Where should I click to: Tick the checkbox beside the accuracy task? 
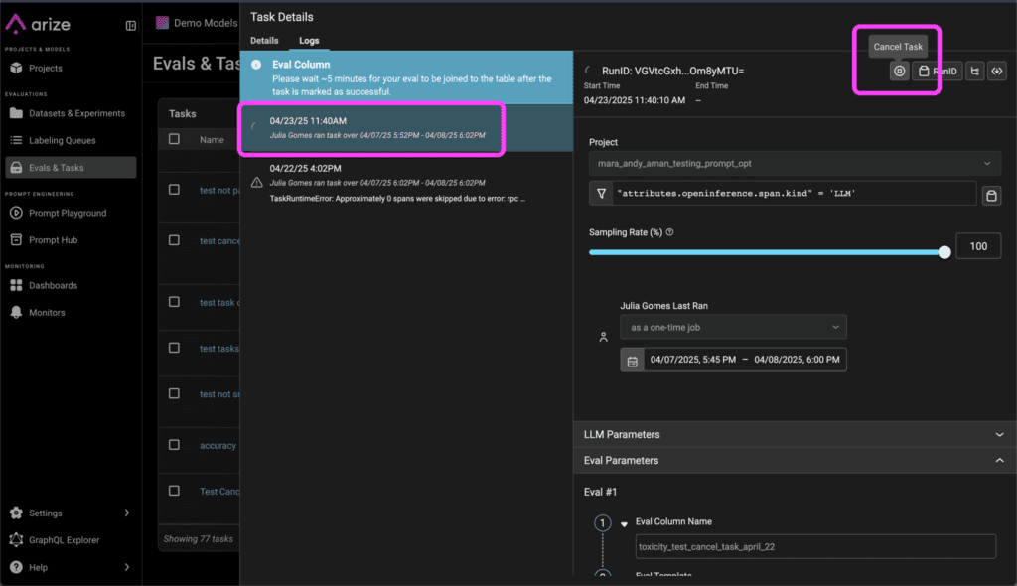click(175, 445)
